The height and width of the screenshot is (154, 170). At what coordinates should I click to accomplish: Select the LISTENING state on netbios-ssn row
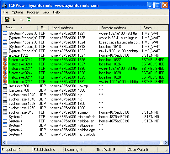click(x=150, y=121)
